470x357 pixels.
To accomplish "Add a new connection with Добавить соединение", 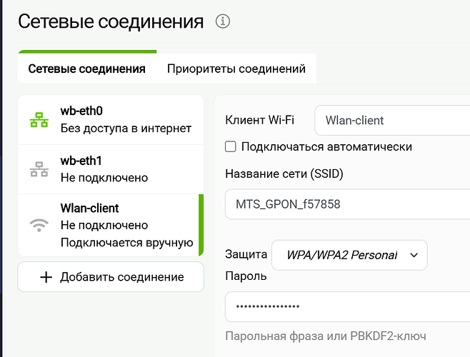I will (111, 277).
